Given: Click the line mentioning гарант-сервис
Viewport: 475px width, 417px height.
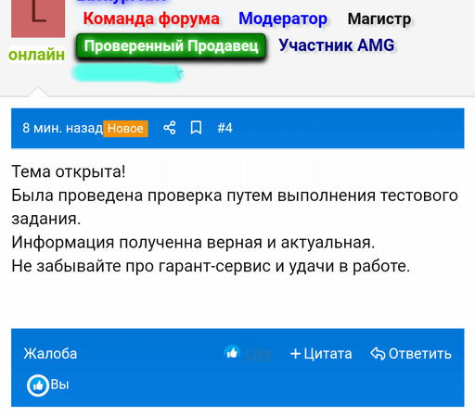Looking at the screenshot, I should tap(211, 266).
